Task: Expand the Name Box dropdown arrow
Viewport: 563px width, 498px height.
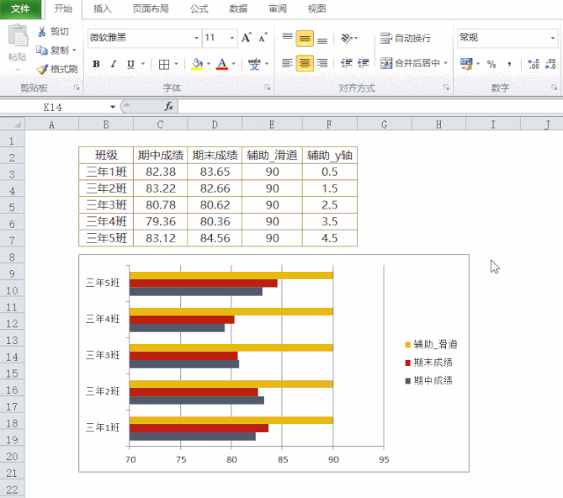Action: [x=113, y=107]
